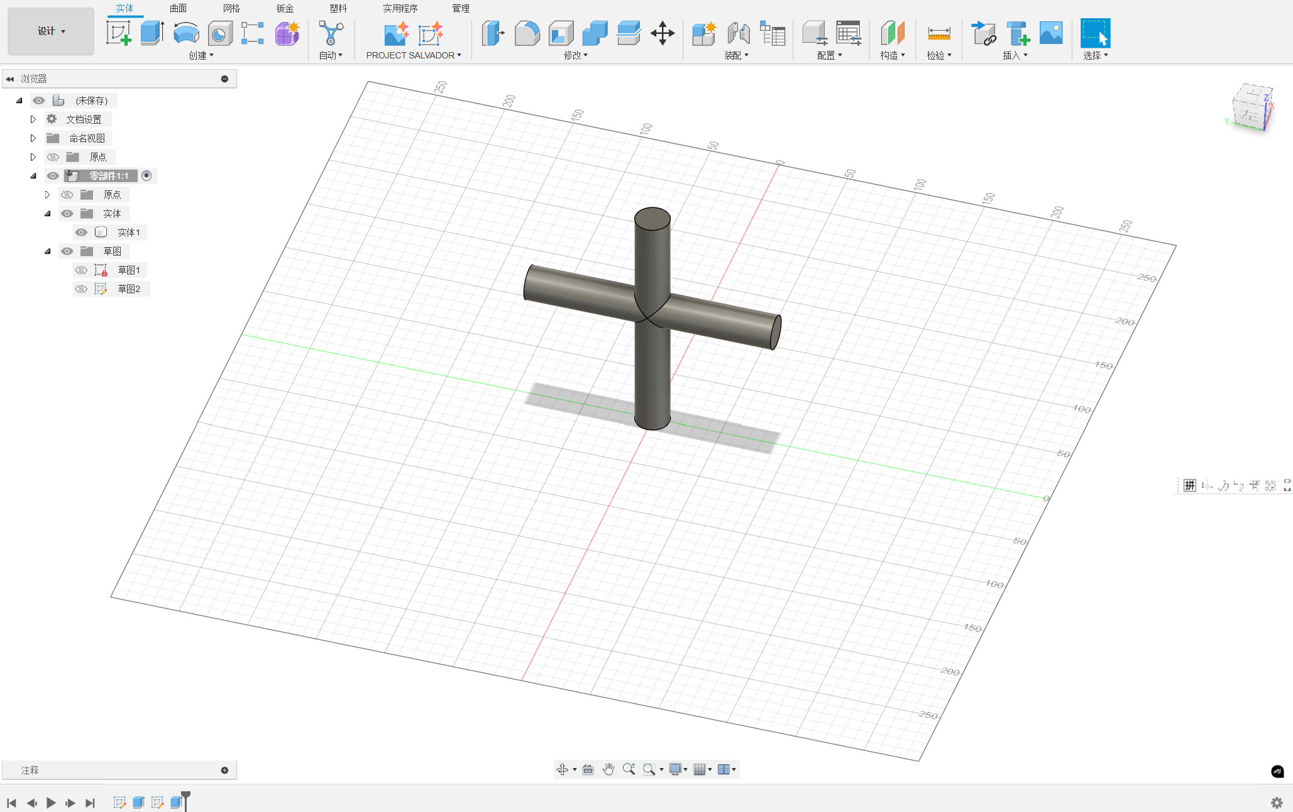Open the timeline settings gear icon
The width and height of the screenshot is (1293, 812).
click(x=1277, y=803)
